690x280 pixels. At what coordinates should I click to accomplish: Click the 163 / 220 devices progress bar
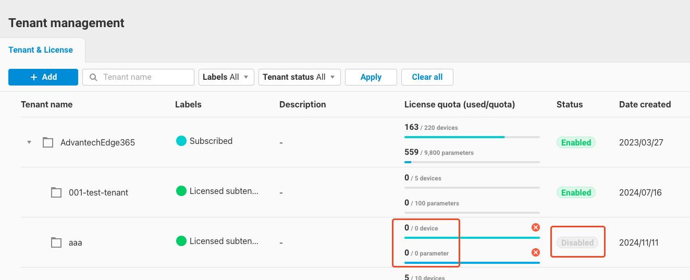[x=472, y=137]
